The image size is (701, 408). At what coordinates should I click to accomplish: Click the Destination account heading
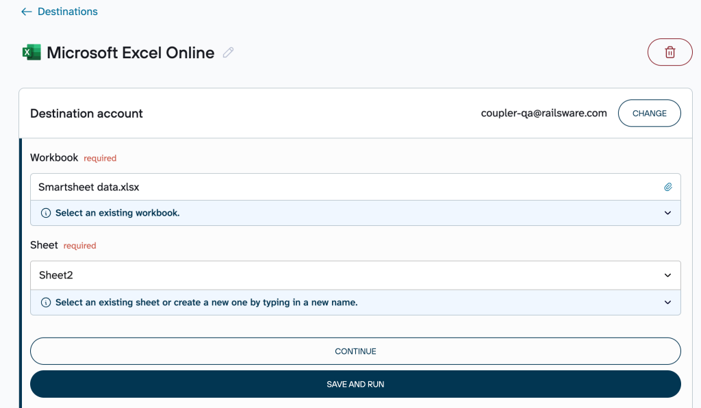click(x=86, y=114)
